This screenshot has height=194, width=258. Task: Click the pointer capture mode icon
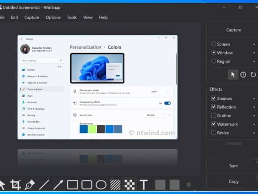[233, 75]
